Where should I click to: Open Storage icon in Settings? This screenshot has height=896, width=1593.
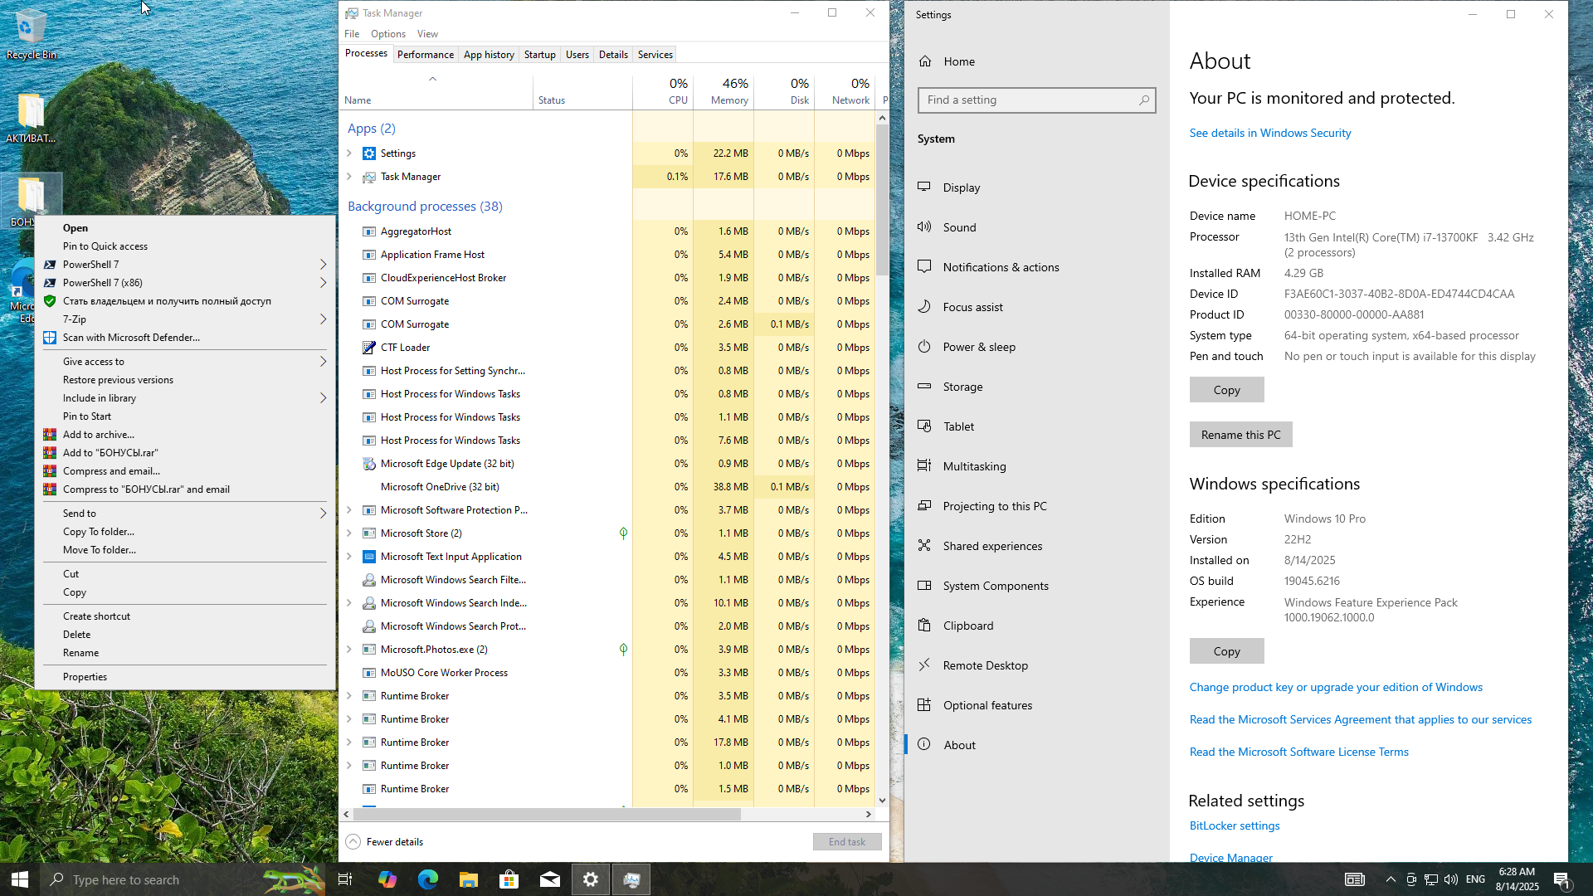point(924,387)
